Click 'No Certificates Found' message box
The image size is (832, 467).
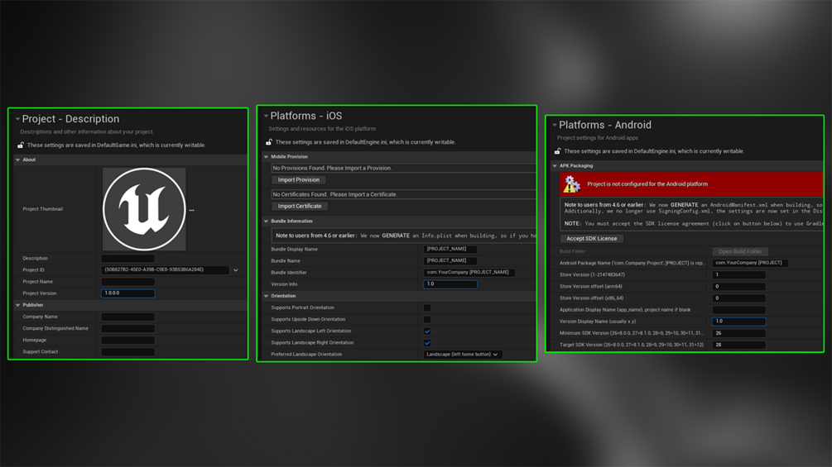(x=403, y=195)
